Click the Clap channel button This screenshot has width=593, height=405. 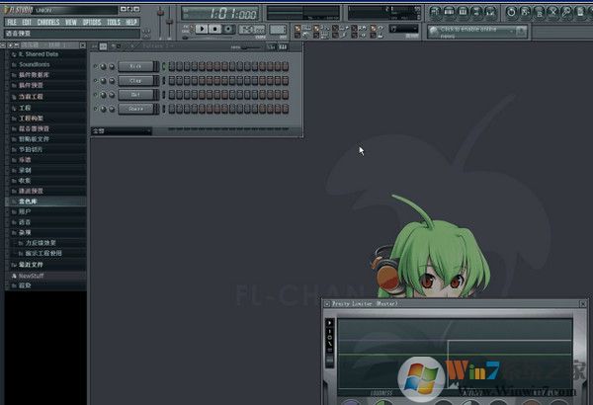pyautogui.click(x=135, y=81)
